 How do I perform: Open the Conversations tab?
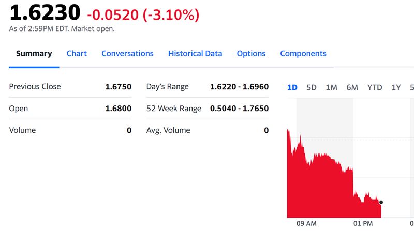click(127, 54)
